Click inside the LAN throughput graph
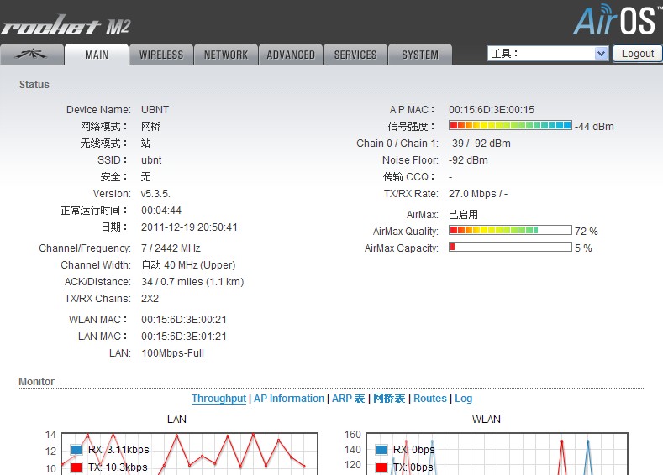Screen dimensions: 663x475 coord(189,454)
